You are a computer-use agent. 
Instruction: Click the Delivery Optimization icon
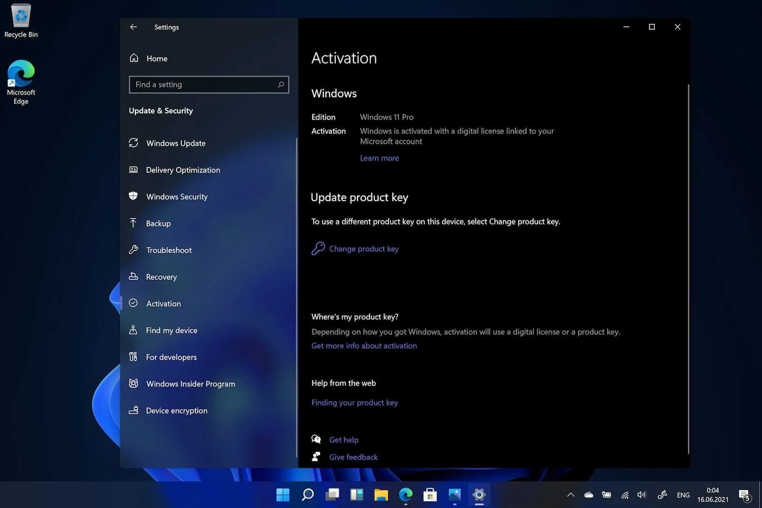point(134,170)
